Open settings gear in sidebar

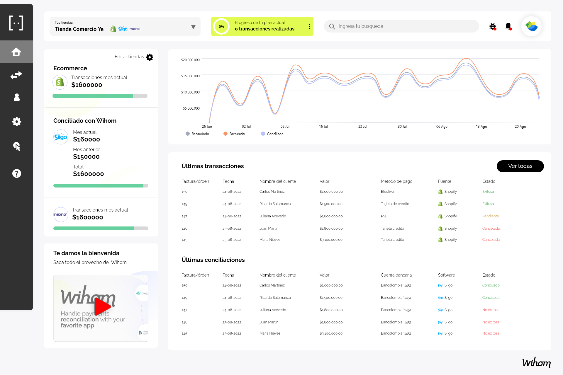[16, 122]
